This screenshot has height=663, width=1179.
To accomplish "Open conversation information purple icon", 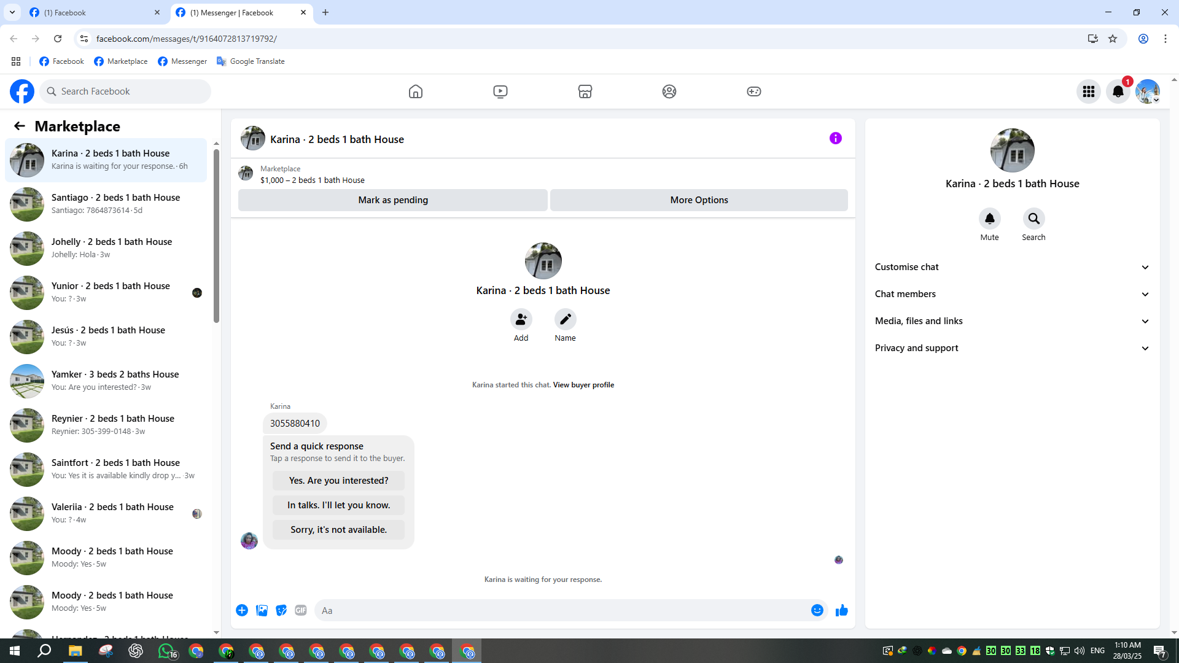I will point(835,139).
